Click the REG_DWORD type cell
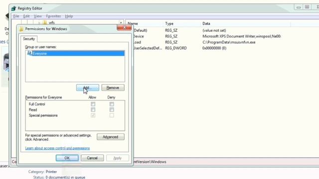This screenshot has height=179, width=319. [176, 48]
